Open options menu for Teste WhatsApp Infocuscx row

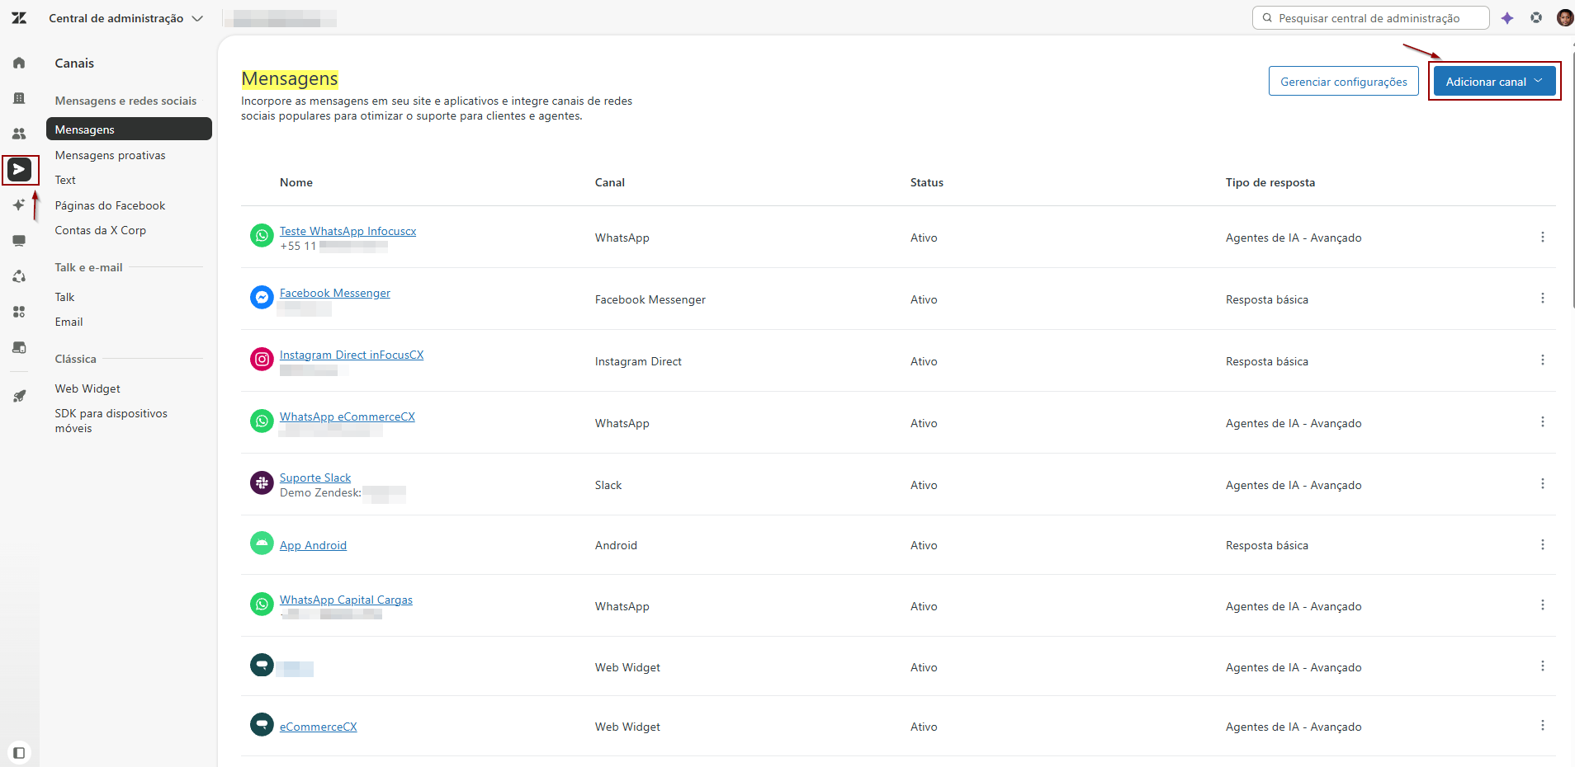point(1542,237)
